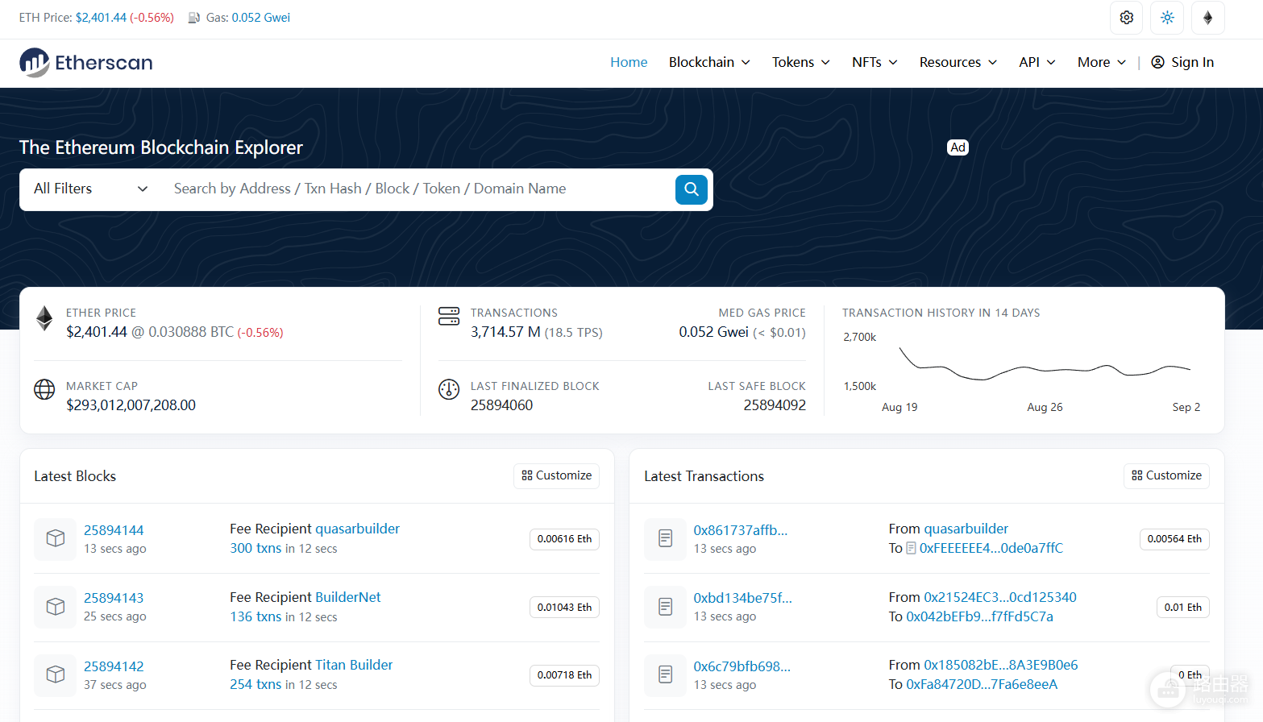Click the Ad badge

[x=958, y=147]
